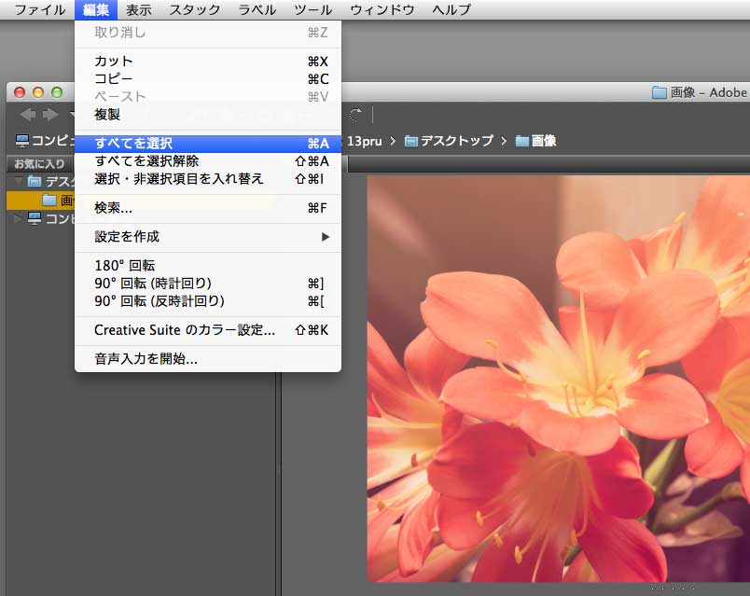Click the back navigation arrow icon
750x596 pixels.
27,115
